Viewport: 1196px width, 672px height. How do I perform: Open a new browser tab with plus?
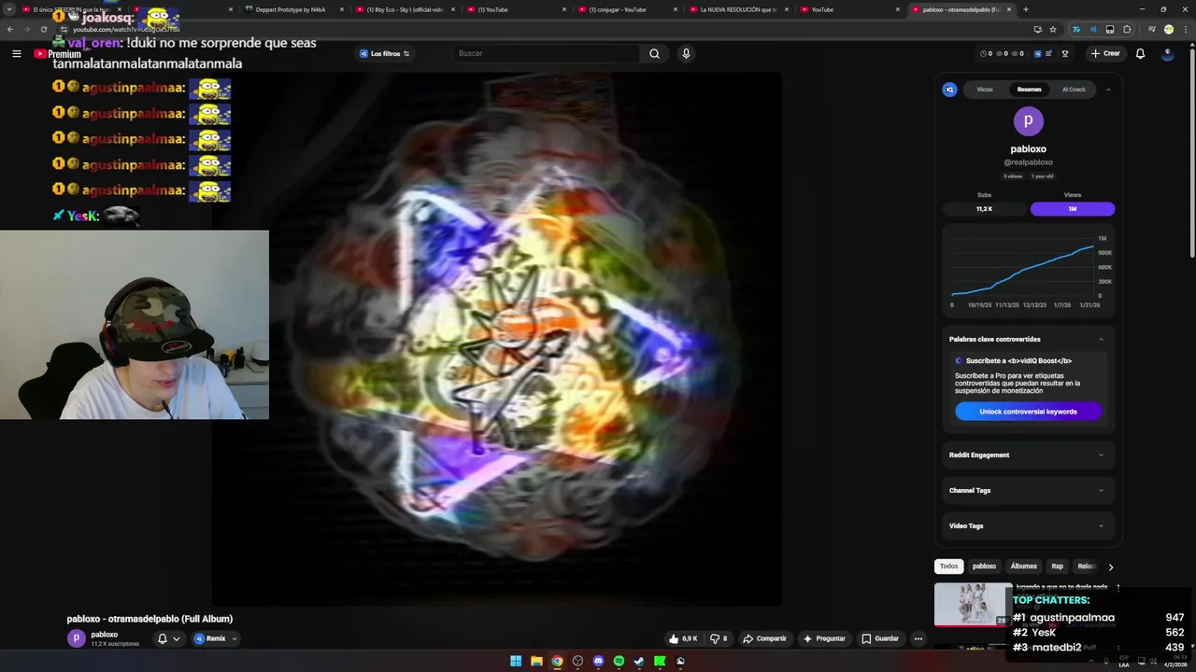[1025, 9]
